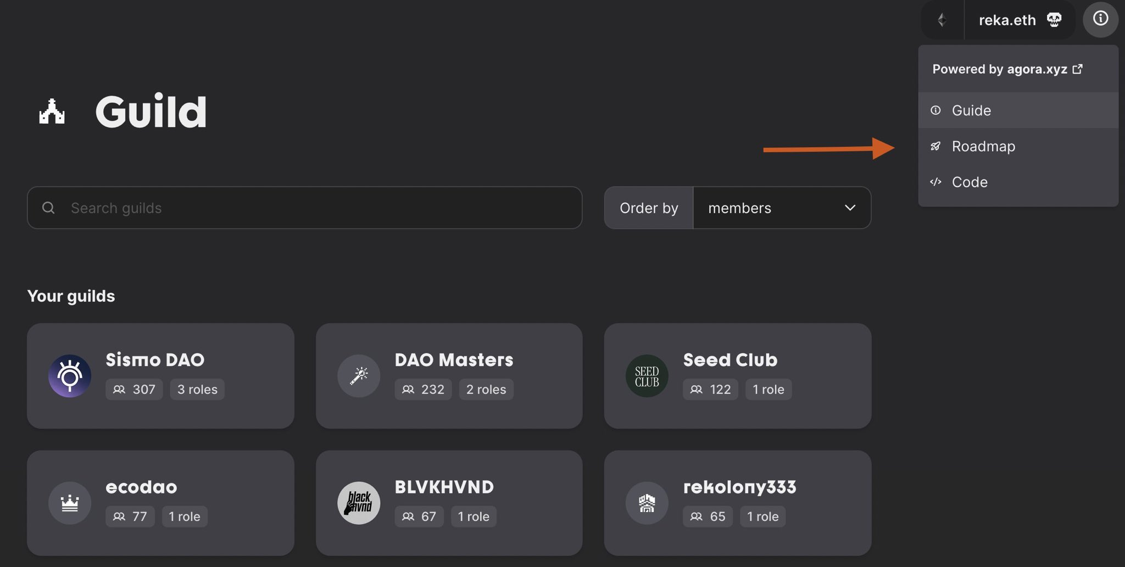Open the Seed Club guild card title
The image size is (1125, 567).
(x=730, y=360)
